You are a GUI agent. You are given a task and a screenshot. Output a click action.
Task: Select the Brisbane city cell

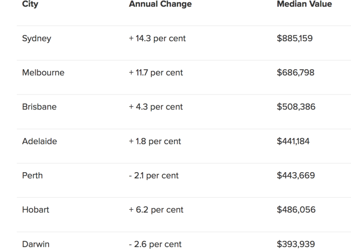pos(39,107)
